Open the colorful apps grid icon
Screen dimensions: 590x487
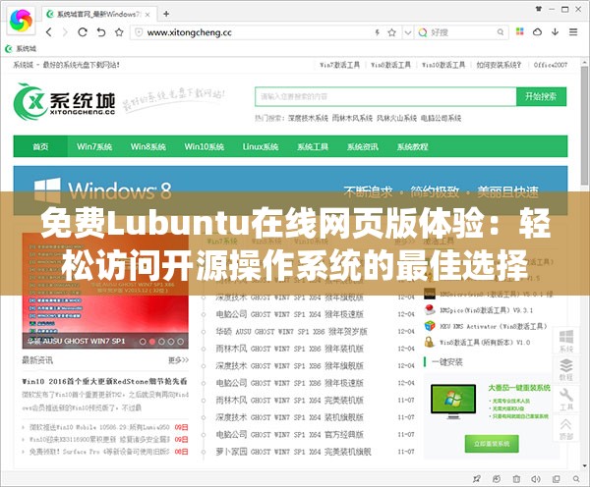click(x=519, y=31)
